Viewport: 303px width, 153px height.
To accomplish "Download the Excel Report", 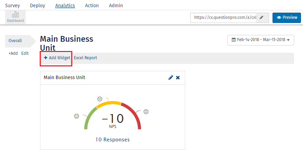I will pos(86,58).
